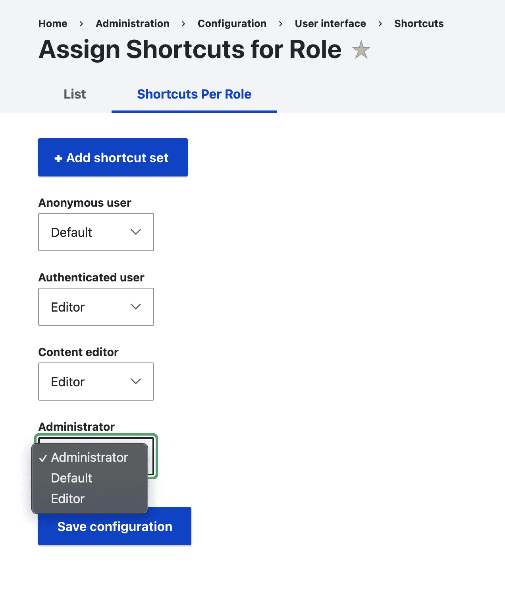The width and height of the screenshot is (505, 589).
Task: Open the Administration breadcrumb link
Action: coord(133,23)
